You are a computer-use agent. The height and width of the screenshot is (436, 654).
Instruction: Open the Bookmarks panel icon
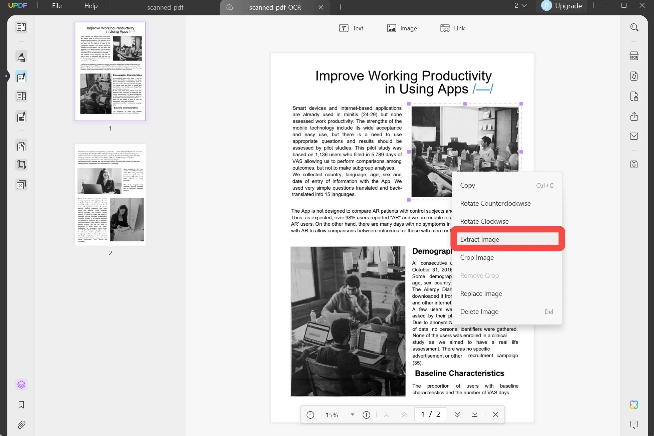(x=21, y=405)
